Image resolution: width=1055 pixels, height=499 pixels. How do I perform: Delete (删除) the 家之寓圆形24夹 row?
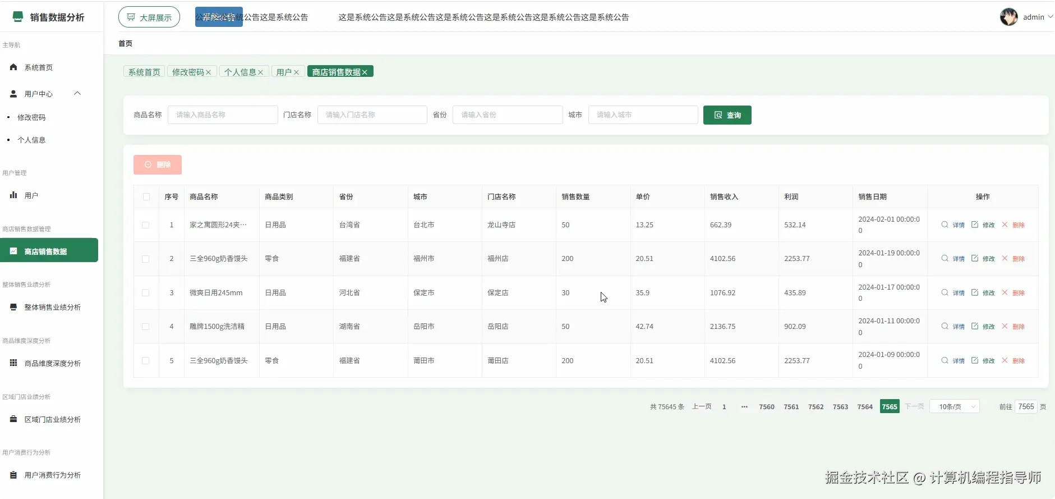[1013, 225]
